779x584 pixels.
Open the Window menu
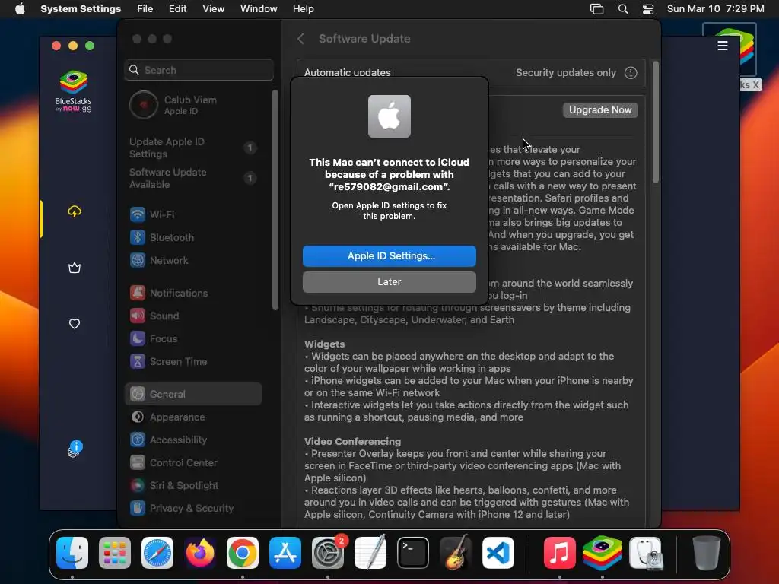pos(259,9)
